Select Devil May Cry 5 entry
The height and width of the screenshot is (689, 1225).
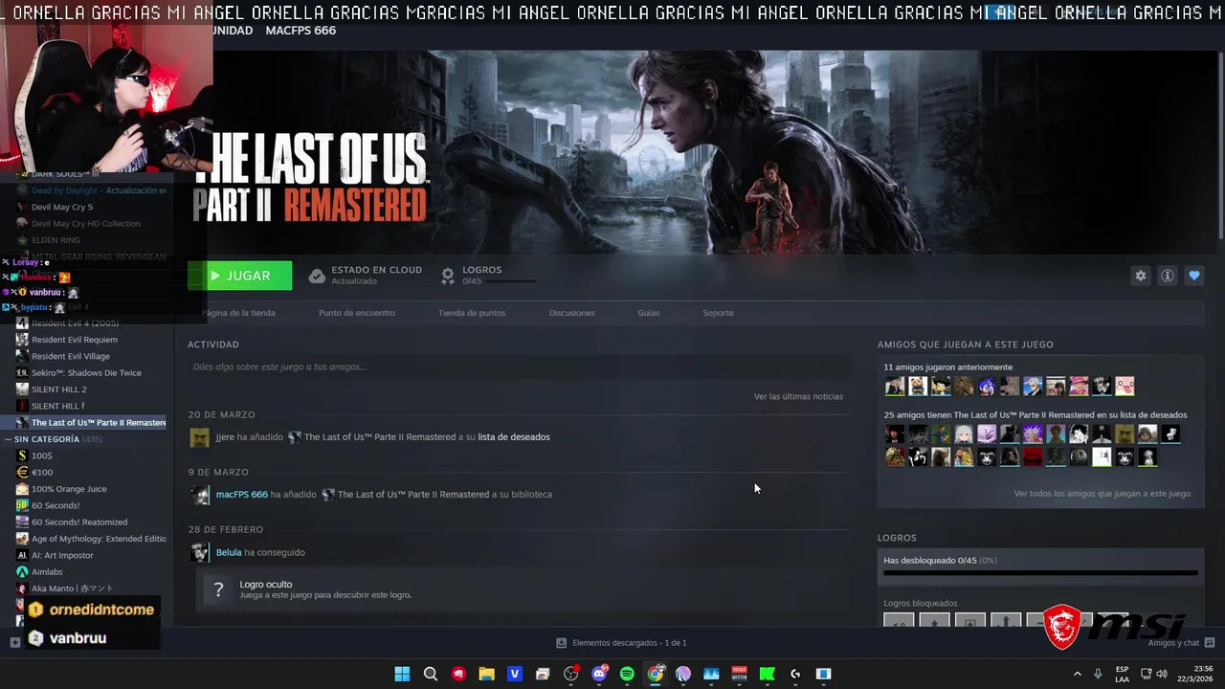pos(62,207)
